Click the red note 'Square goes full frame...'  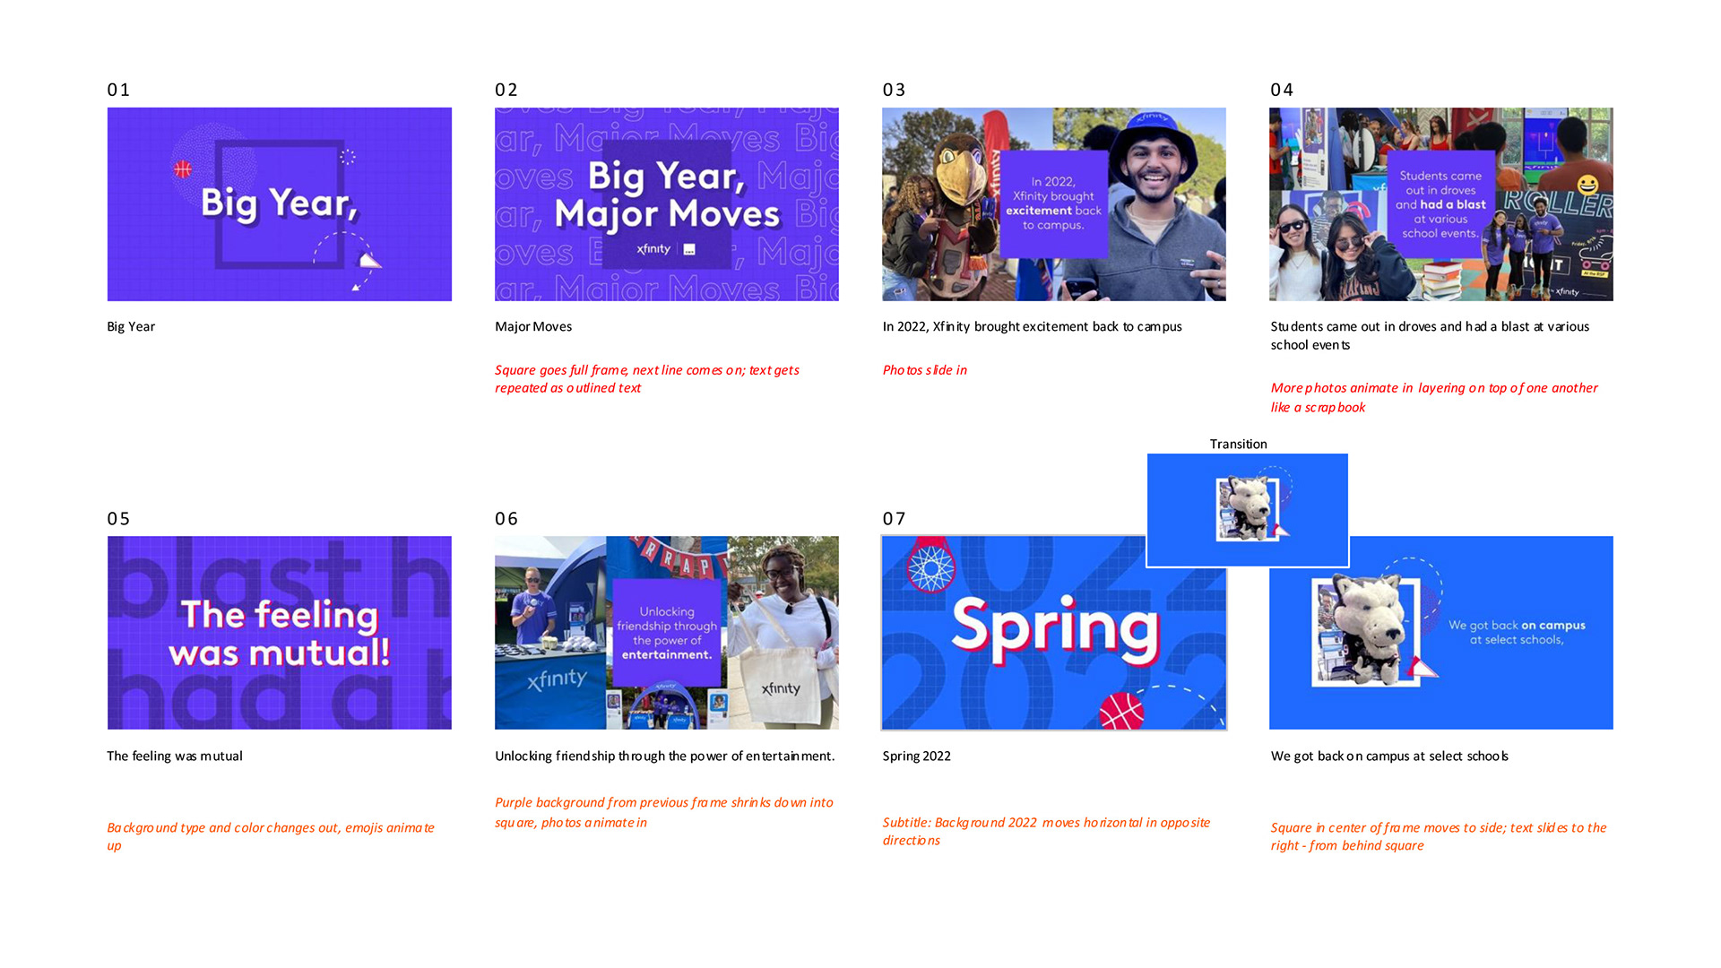click(x=647, y=378)
